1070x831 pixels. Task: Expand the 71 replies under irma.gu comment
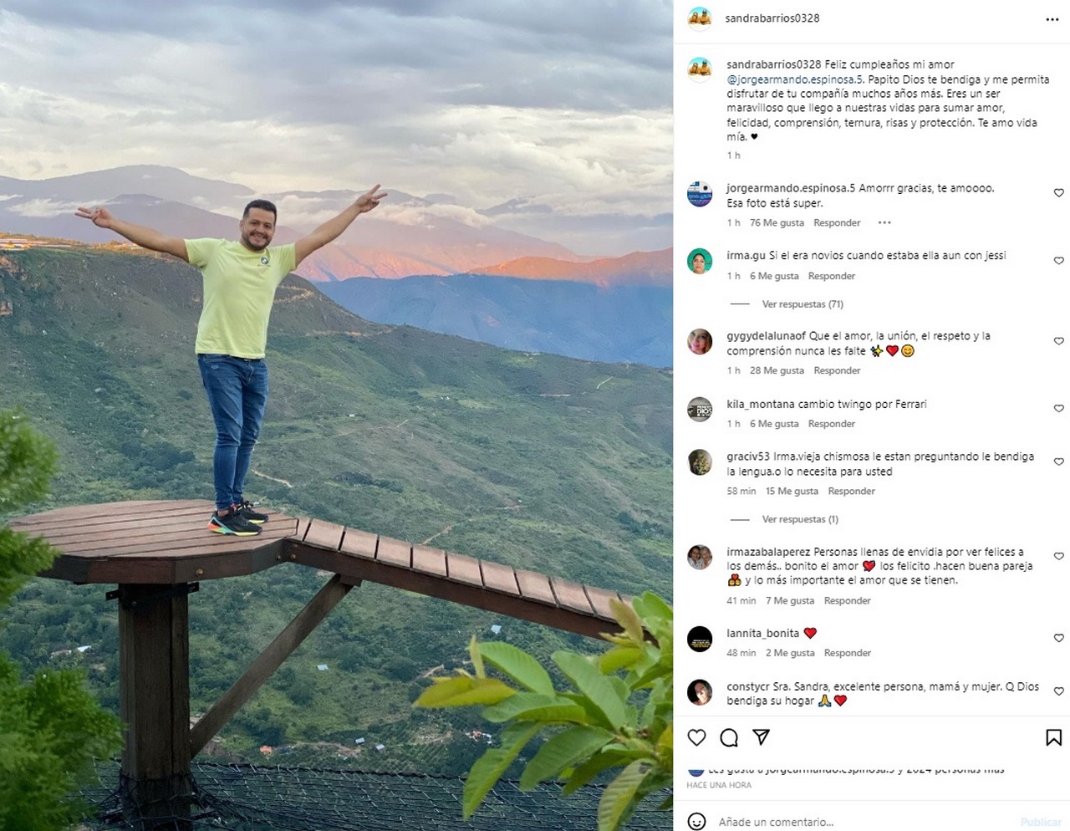pyautogui.click(x=802, y=304)
